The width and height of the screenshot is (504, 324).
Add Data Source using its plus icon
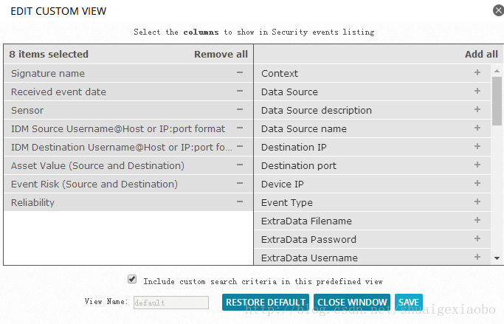tap(477, 92)
